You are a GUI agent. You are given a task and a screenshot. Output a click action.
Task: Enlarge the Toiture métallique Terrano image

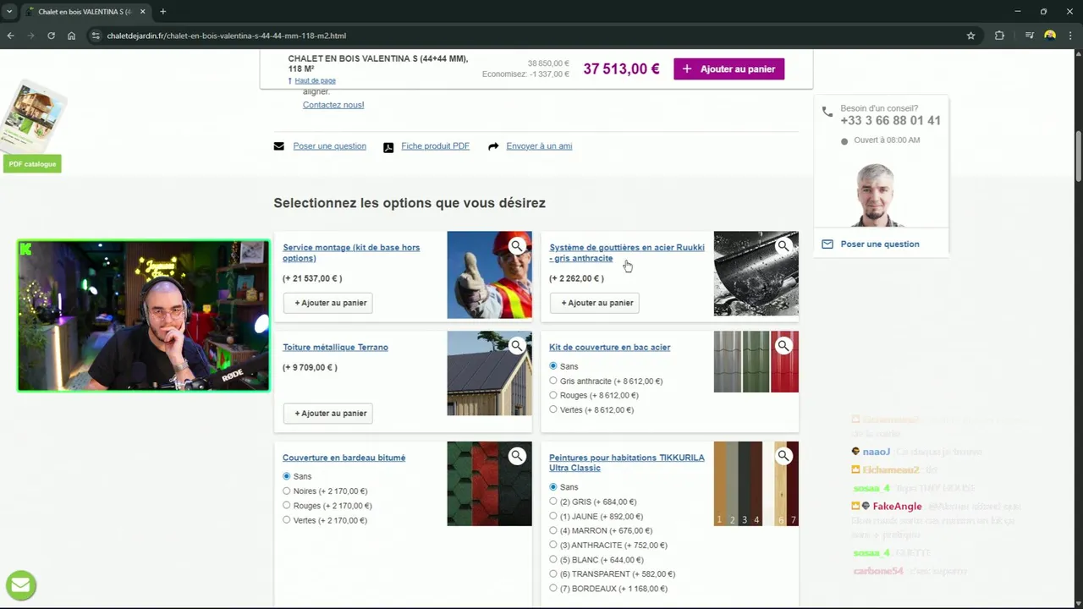(x=516, y=345)
